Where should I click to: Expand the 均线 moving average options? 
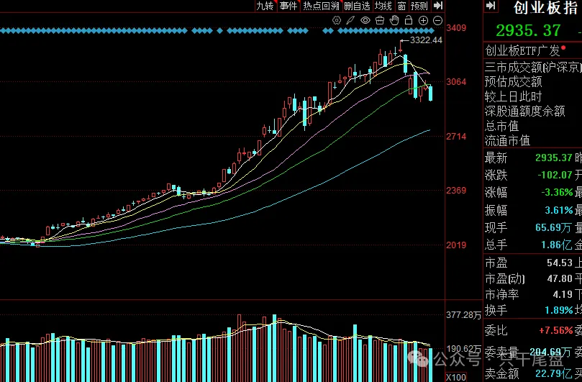(x=383, y=6)
